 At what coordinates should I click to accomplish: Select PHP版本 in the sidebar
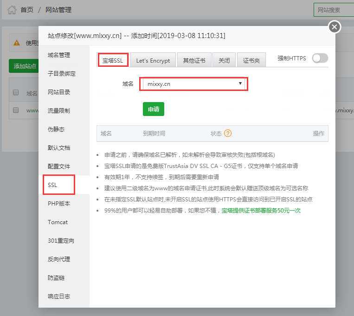pyautogui.click(x=60, y=204)
